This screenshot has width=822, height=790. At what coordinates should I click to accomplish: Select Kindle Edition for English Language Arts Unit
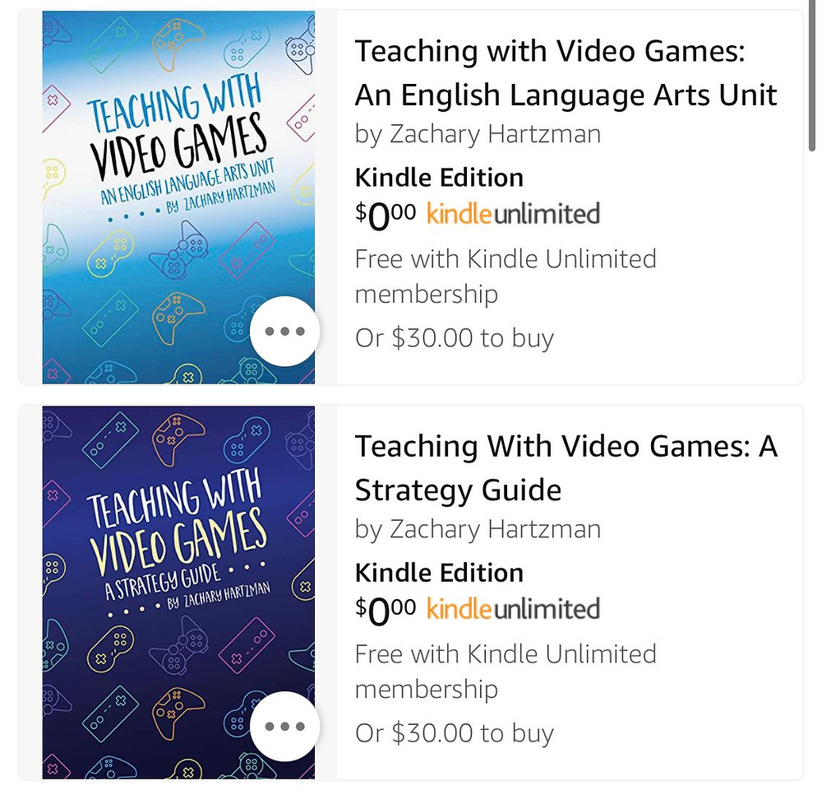point(439,178)
